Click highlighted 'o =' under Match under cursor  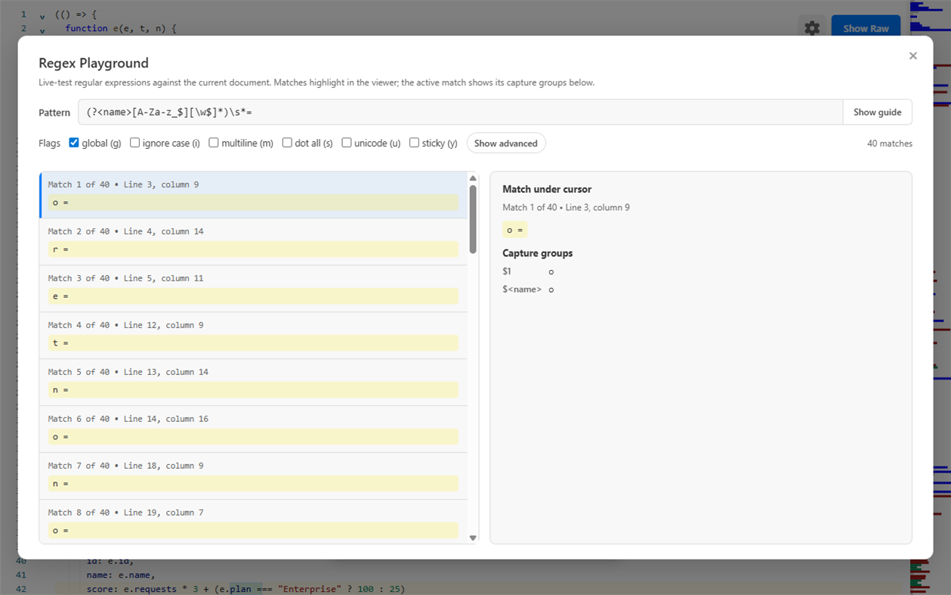(514, 230)
